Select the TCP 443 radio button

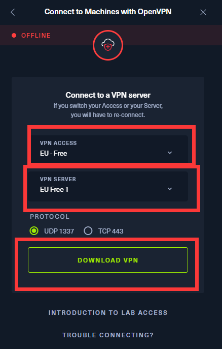click(88, 231)
